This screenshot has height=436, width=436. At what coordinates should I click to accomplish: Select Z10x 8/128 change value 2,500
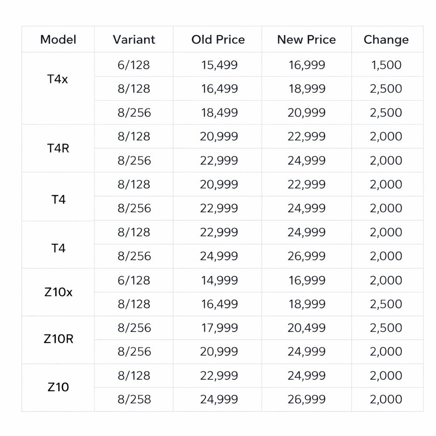point(386,304)
